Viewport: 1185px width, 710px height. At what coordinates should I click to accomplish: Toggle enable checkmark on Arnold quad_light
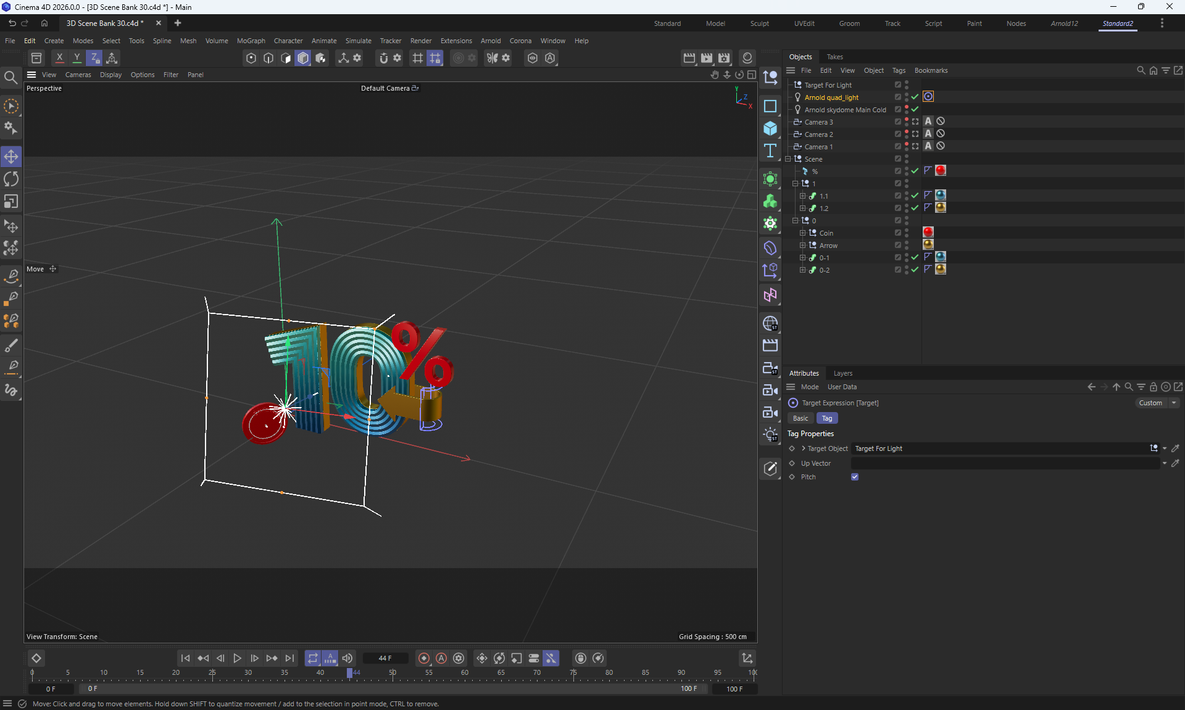click(915, 97)
